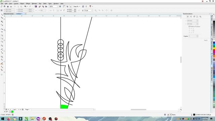Toggle the Relative Position checkbox

(x=189, y=27)
